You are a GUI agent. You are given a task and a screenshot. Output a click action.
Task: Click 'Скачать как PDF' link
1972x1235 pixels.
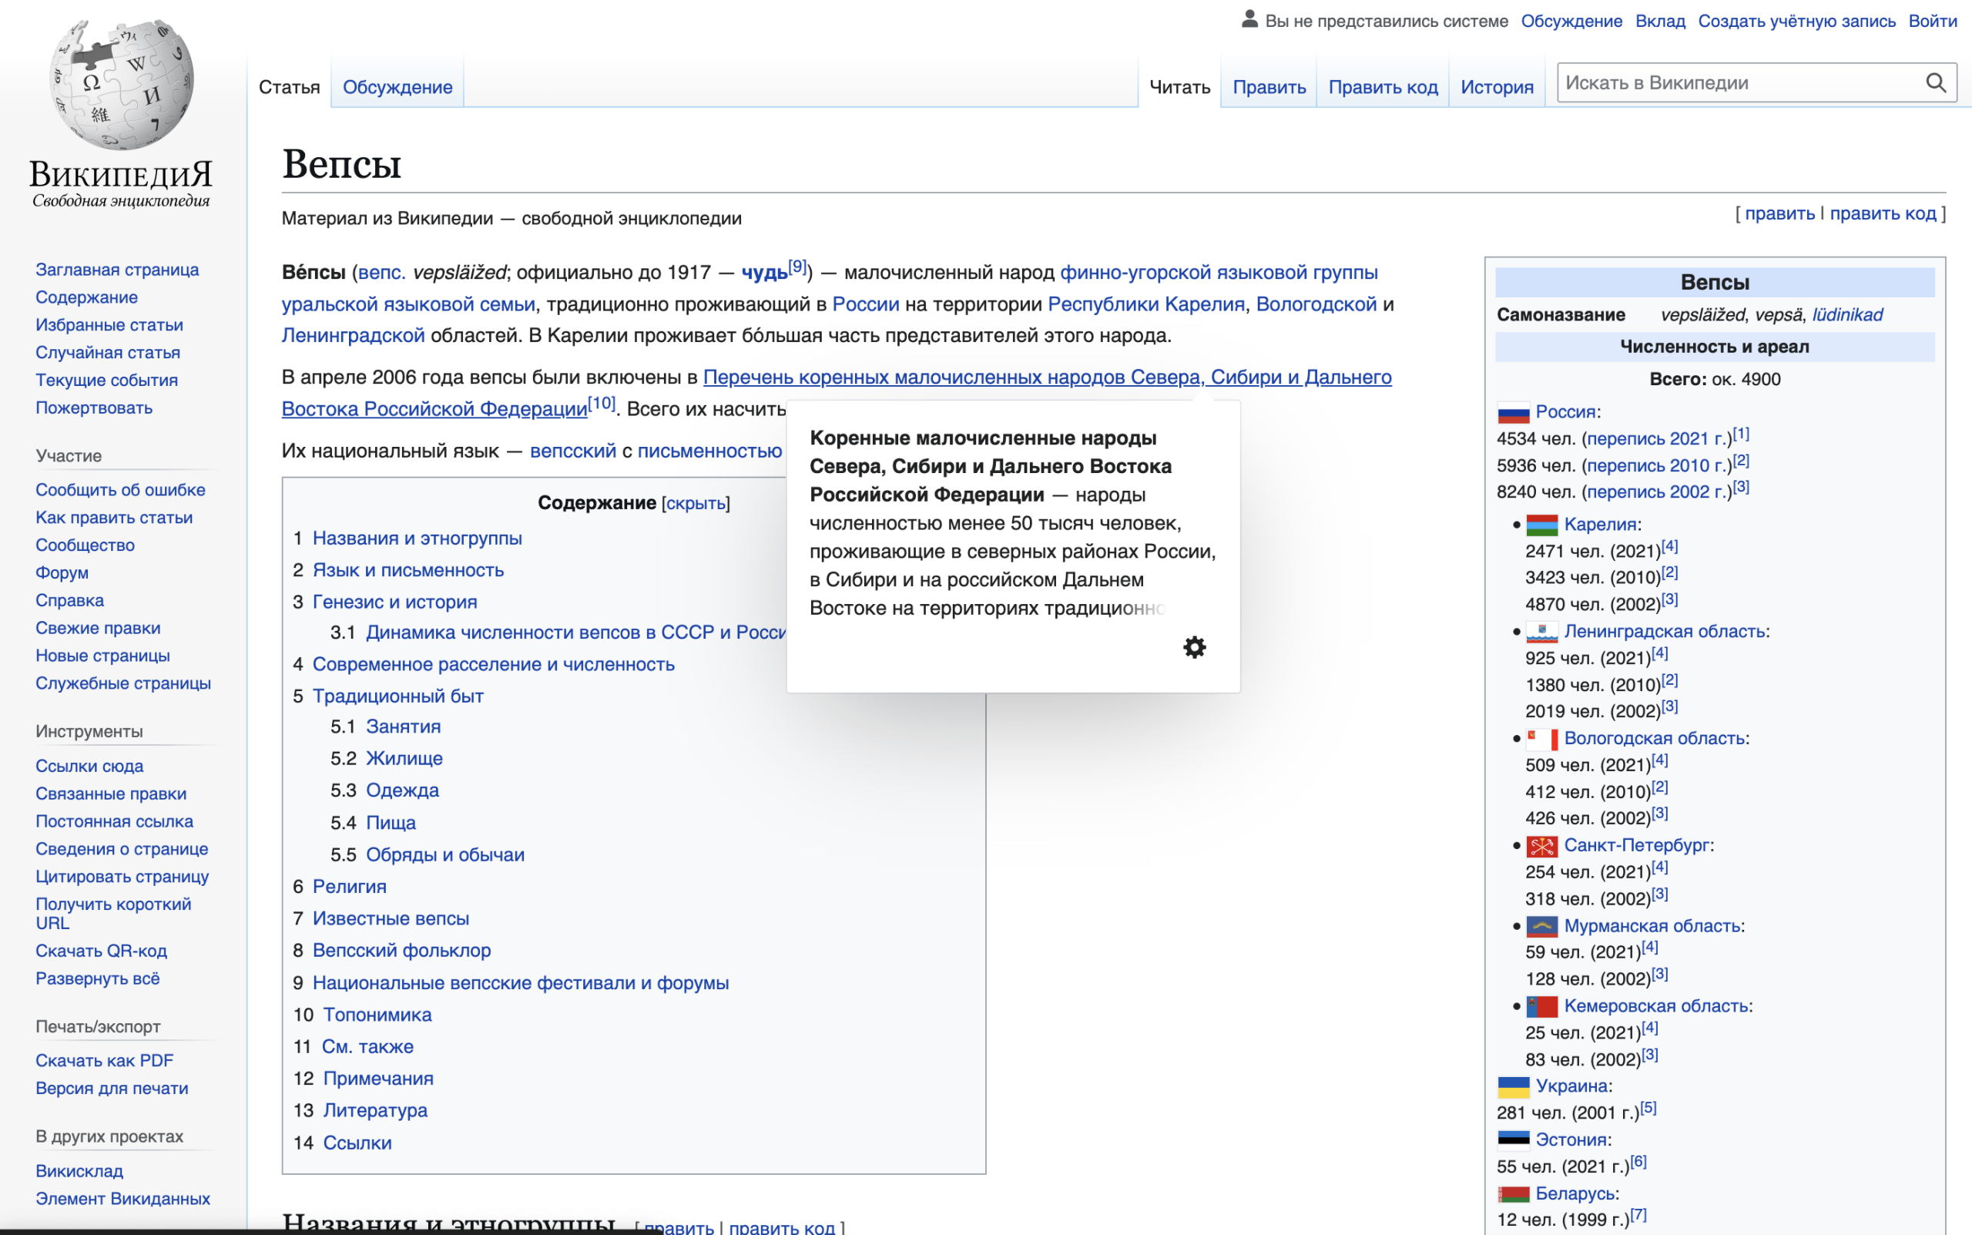105,1061
